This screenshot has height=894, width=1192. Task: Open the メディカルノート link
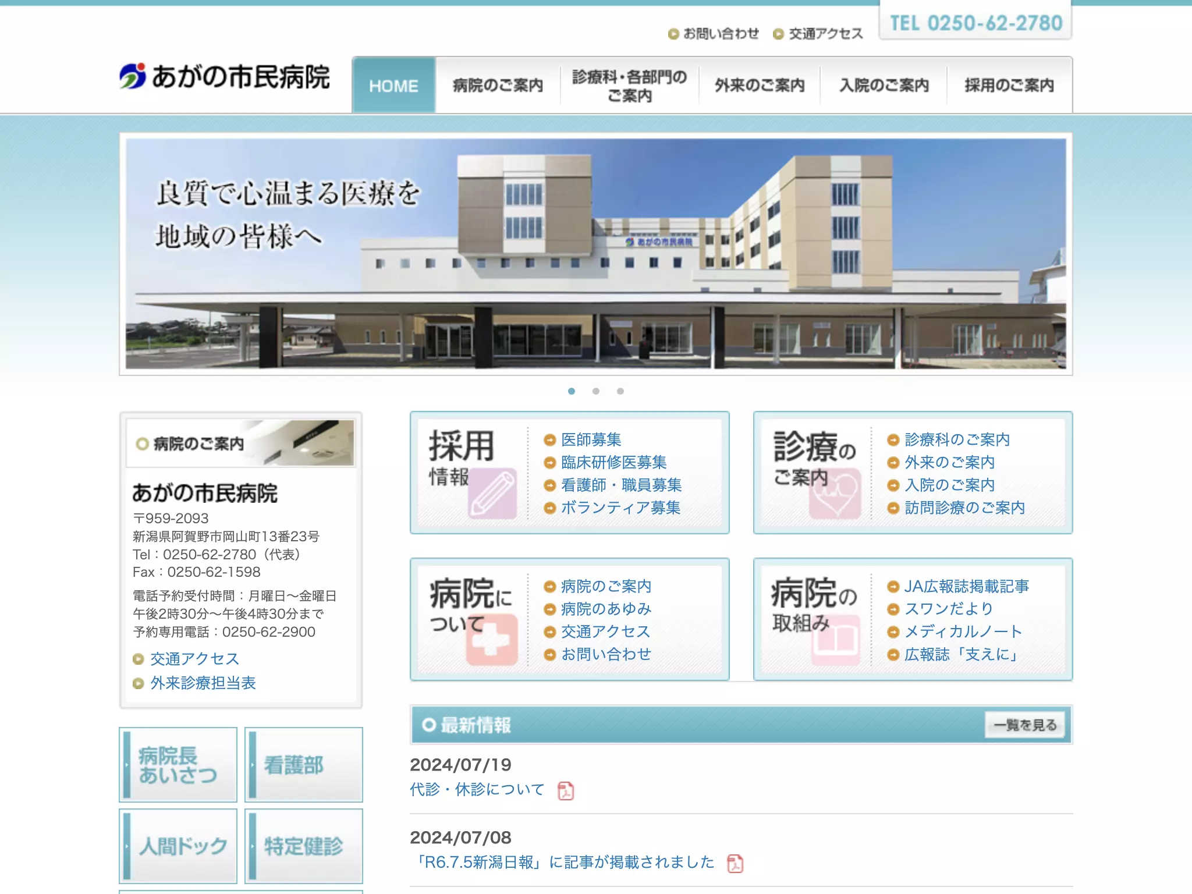pyautogui.click(x=963, y=632)
